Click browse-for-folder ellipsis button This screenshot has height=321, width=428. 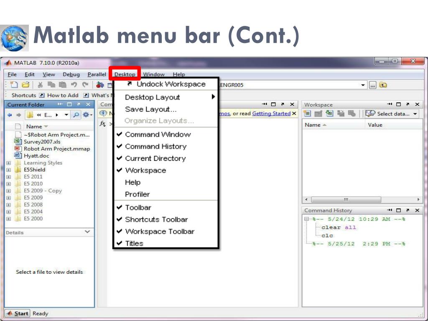point(372,85)
